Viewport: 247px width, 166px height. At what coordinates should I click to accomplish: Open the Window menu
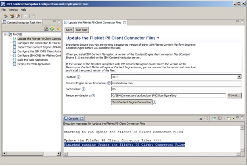[13, 10]
